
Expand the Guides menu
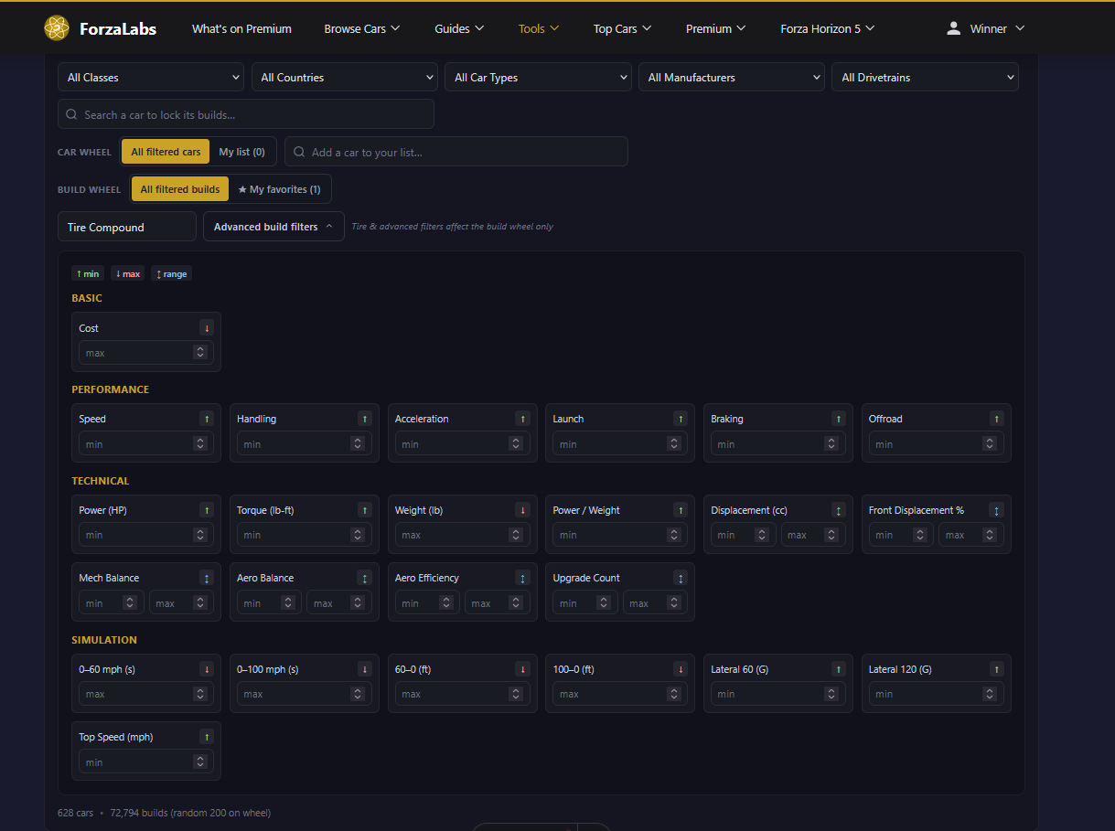pyautogui.click(x=459, y=28)
